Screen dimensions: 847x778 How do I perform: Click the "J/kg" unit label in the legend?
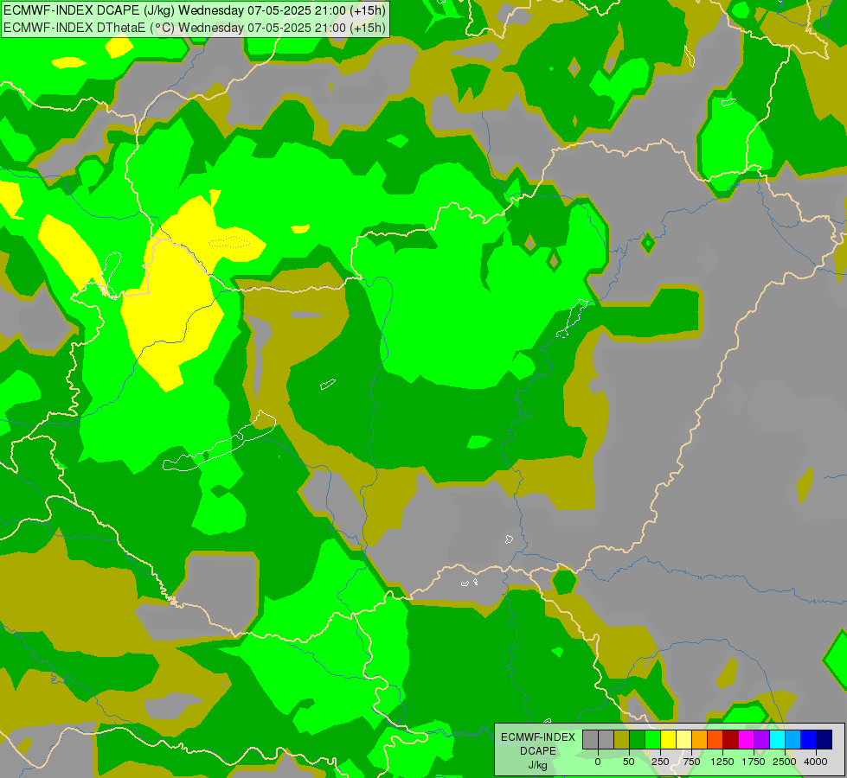pyautogui.click(x=538, y=766)
